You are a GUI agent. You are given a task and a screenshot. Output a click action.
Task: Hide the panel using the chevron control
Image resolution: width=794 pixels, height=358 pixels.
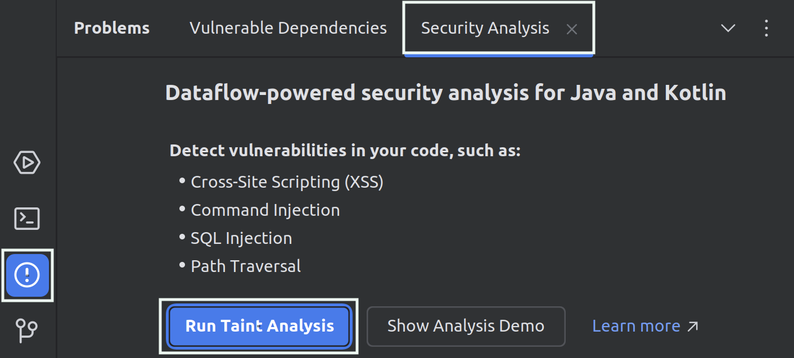click(728, 28)
